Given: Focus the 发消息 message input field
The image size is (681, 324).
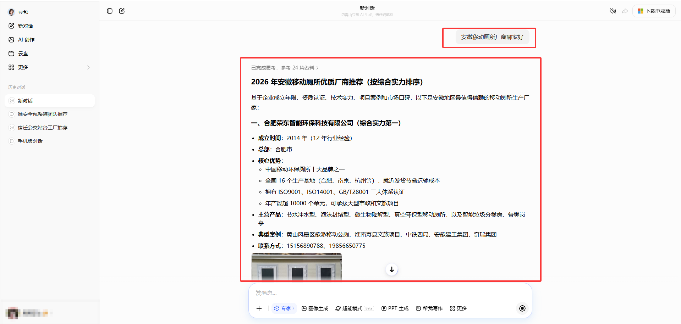Looking at the screenshot, I should (x=390, y=293).
